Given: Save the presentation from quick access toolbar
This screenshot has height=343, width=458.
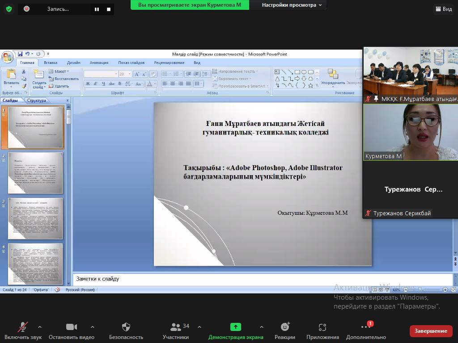Looking at the screenshot, I should pos(20,54).
